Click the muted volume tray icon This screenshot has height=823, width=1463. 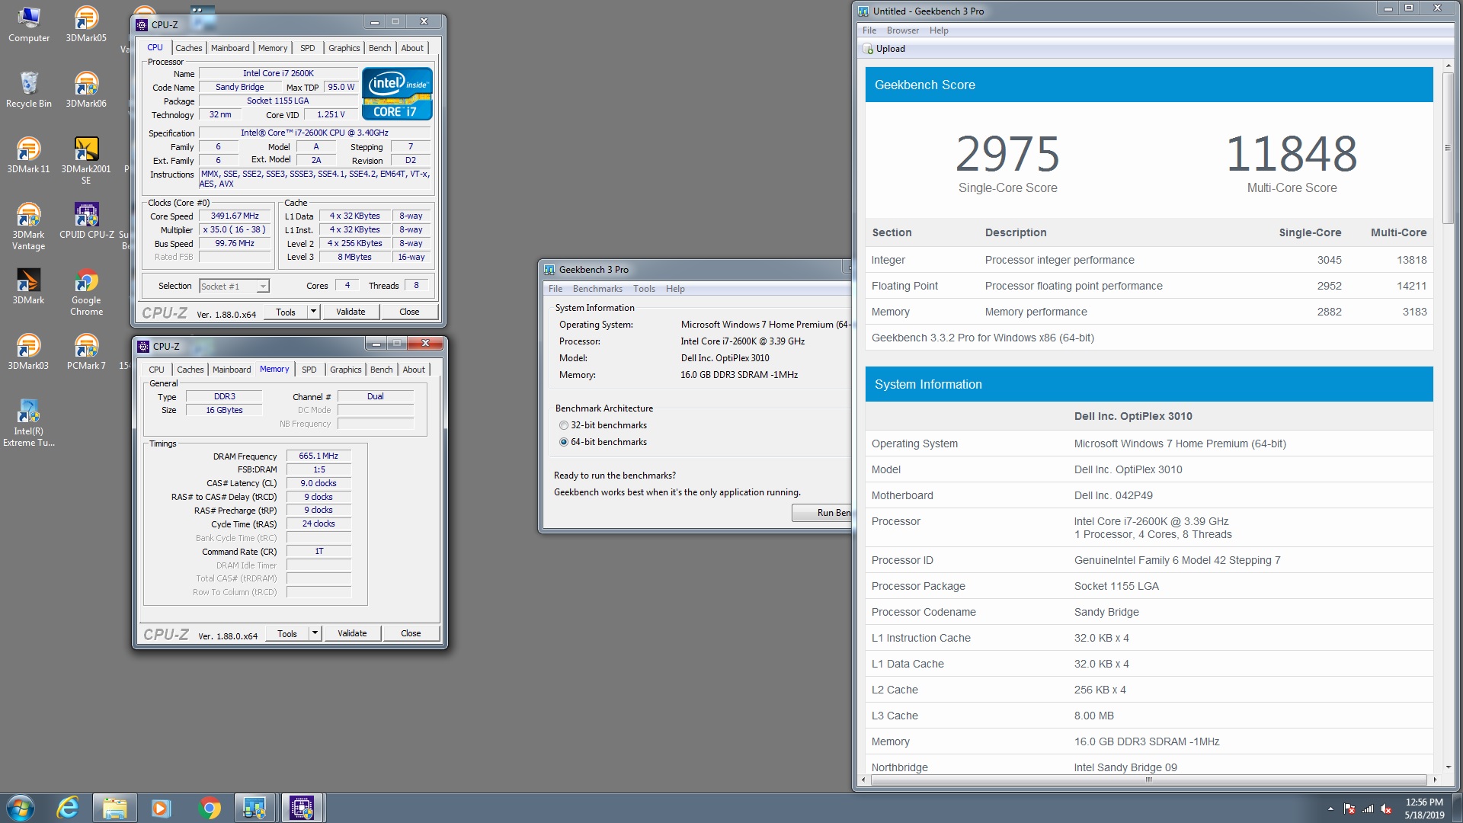pos(1386,809)
